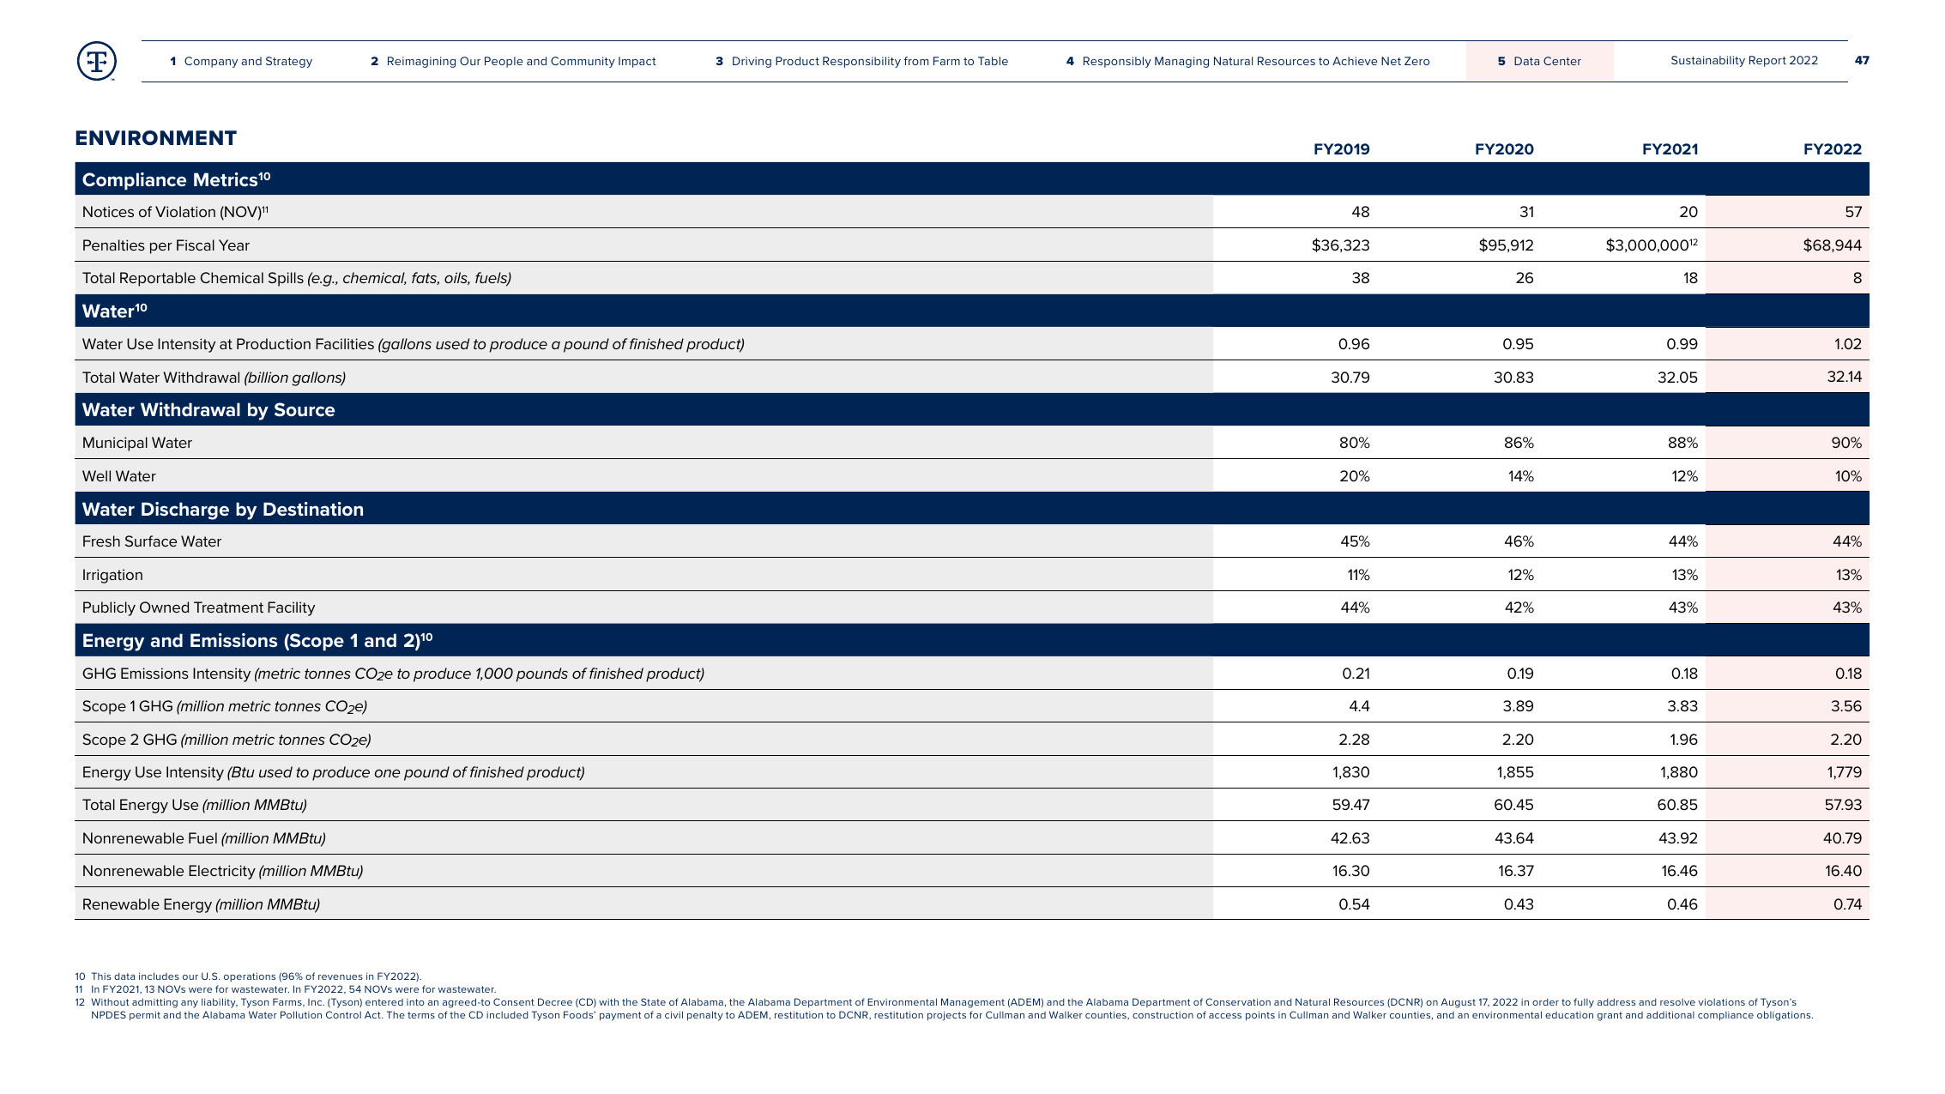Click footnote 10 about U.S. operations
Image resolution: width=1945 pixels, height=1094 pixels.
click(x=248, y=976)
